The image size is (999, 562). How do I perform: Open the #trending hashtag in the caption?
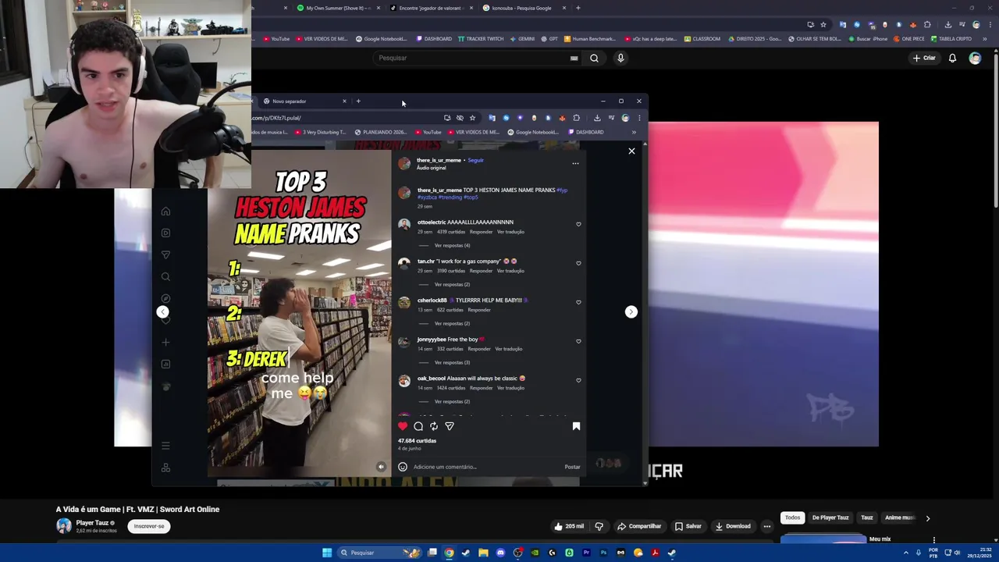click(x=450, y=197)
